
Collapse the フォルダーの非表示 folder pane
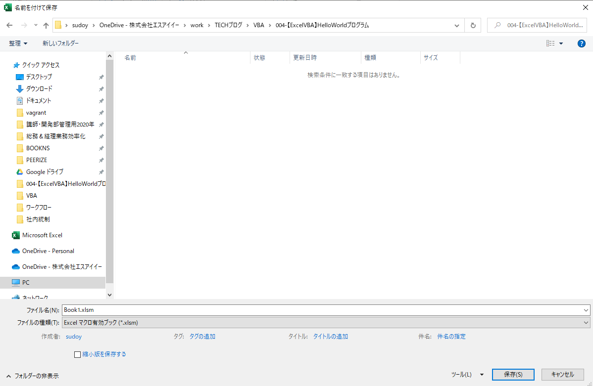(x=32, y=376)
